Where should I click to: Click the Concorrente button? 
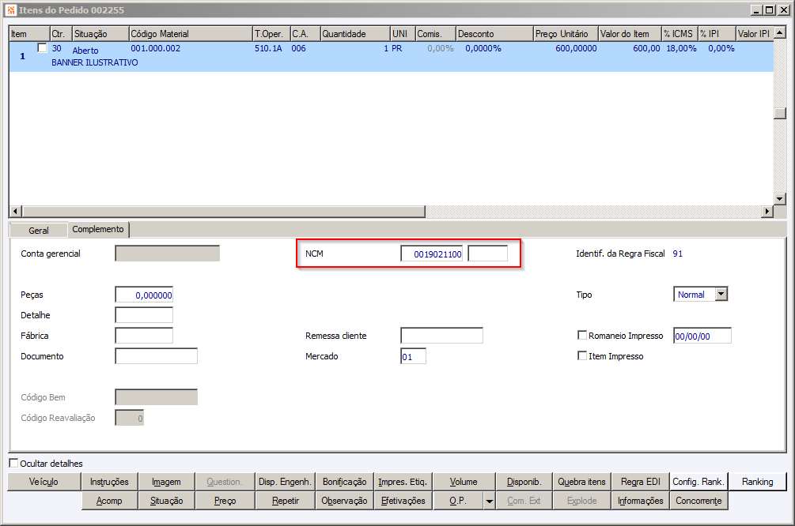point(698,501)
